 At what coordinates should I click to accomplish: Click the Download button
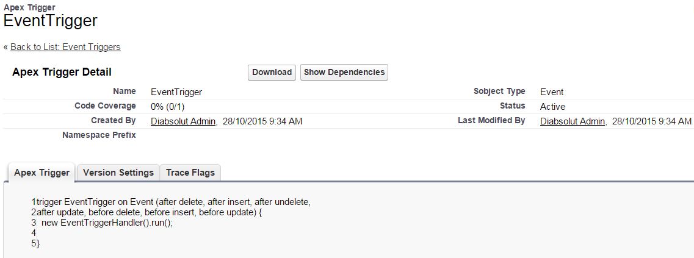(272, 72)
